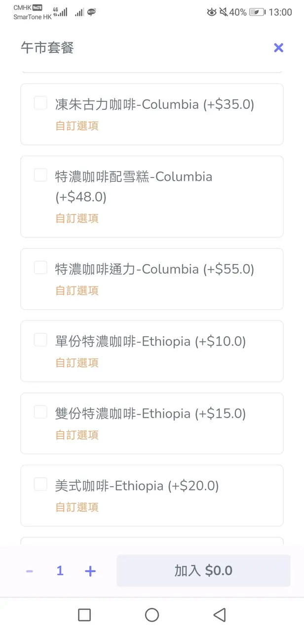This screenshot has width=304, height=633.
Task: Close the 午市套餐 dialog with X
Action: [278, 47]
